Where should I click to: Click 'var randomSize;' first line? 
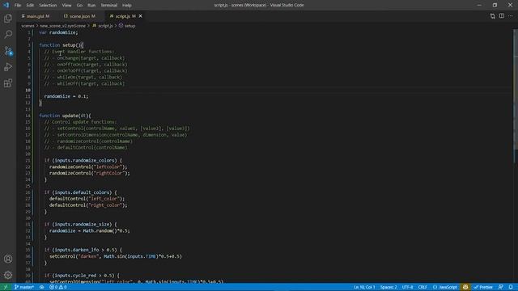58,32
